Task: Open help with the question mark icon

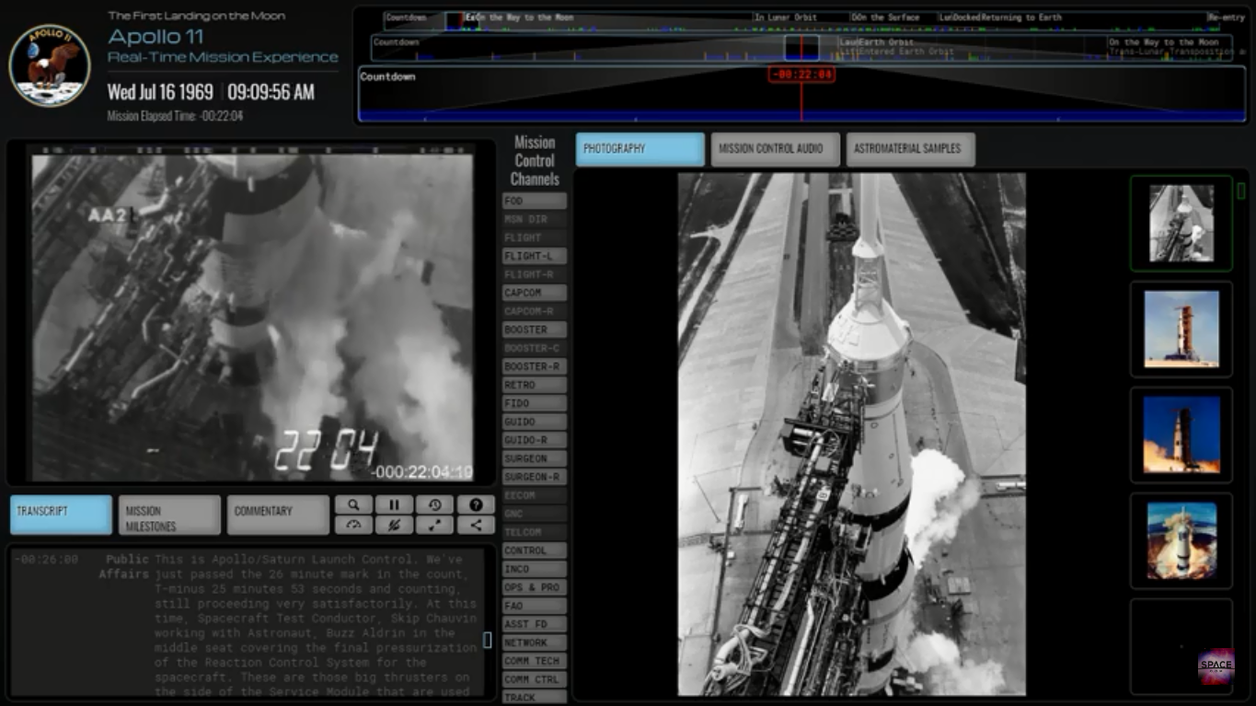Action: pyautogui.click(x=476, y=504)
